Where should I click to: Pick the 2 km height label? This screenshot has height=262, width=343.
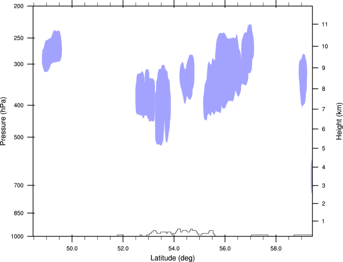(324, 204)
